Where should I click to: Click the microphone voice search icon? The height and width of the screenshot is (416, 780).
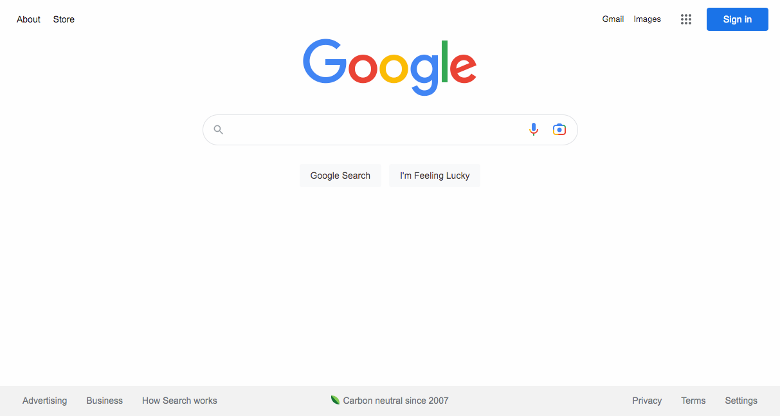[x=534, y=130]
